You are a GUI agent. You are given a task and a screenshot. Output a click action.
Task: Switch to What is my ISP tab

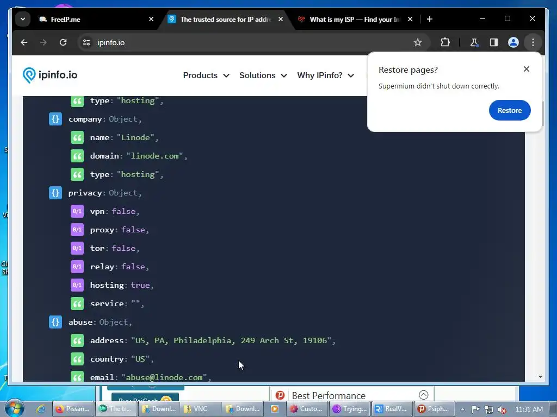coord(354,19)
